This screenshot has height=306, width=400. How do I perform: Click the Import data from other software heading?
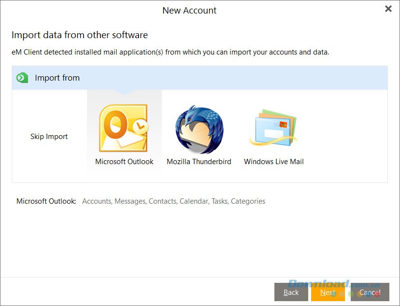(x=80, y=35)
